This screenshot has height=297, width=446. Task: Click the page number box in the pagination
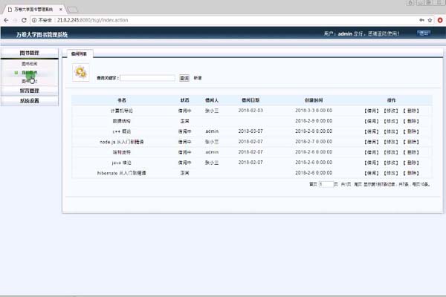point(323,183)
